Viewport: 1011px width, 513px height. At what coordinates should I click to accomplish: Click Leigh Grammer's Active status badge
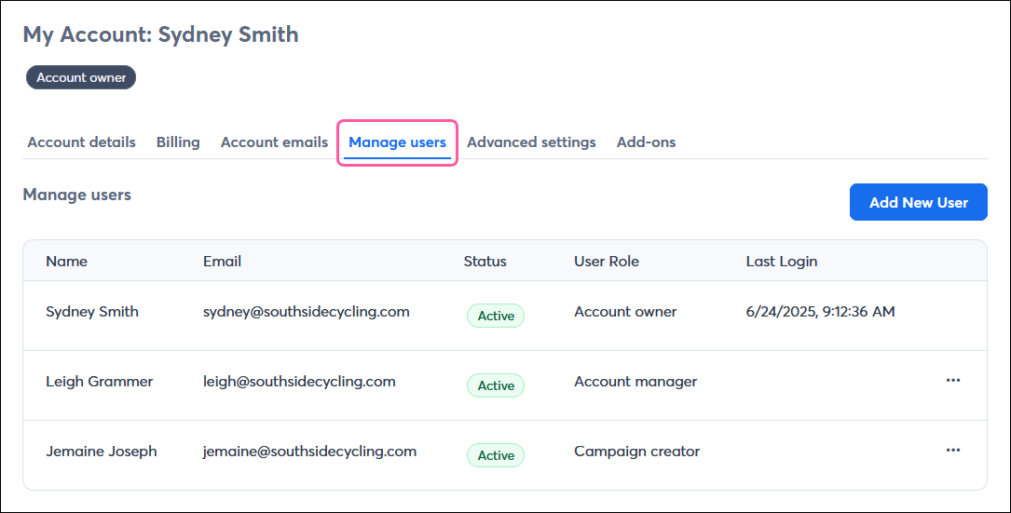(x=496, y=385)
